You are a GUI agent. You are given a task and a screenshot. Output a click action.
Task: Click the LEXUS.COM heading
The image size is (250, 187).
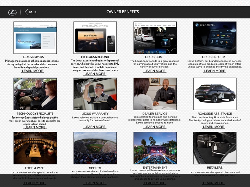[154, 57]
